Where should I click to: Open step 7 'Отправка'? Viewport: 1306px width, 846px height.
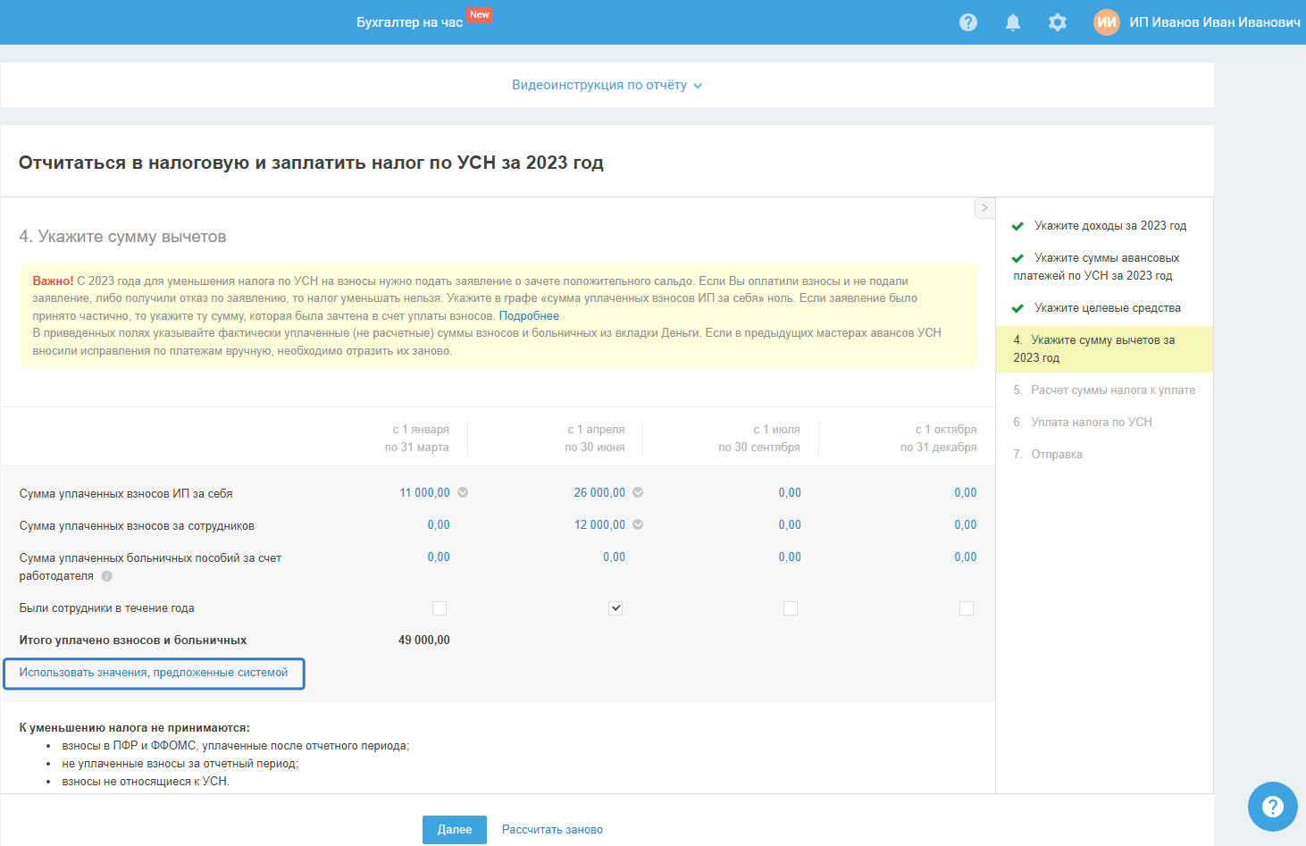click(x=1048, y=455)
